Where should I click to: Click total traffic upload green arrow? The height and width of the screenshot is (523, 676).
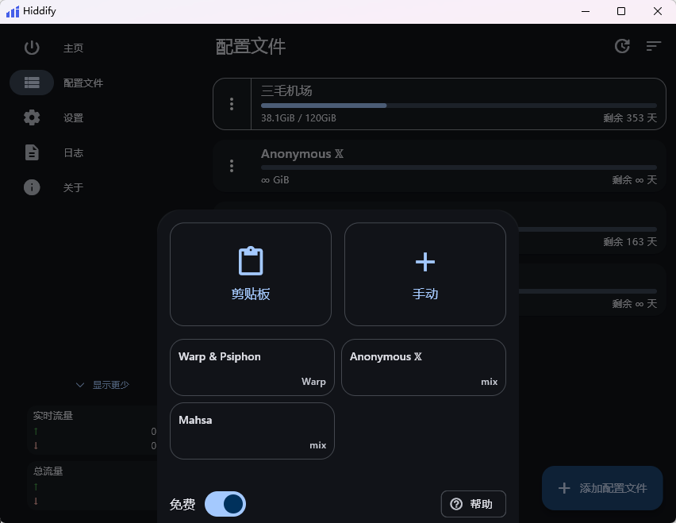click(x=36, y=486)
